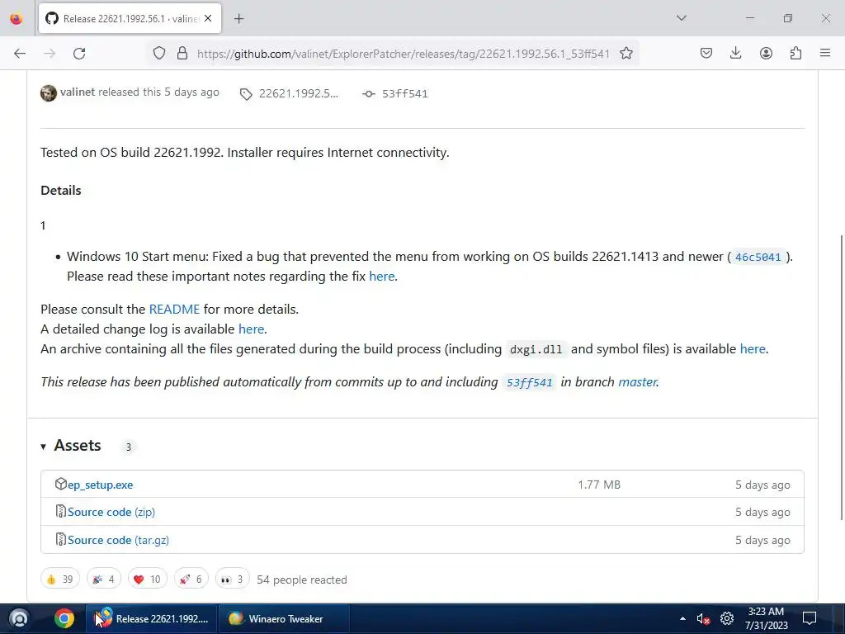
Task: Open the valinet user profile link
Action: [x=78, y=92]
